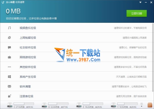The image size is (154, 109).
Task: Click the text D: 32.0G可用, 共57.9G
Action: click(x=58, y=107)
